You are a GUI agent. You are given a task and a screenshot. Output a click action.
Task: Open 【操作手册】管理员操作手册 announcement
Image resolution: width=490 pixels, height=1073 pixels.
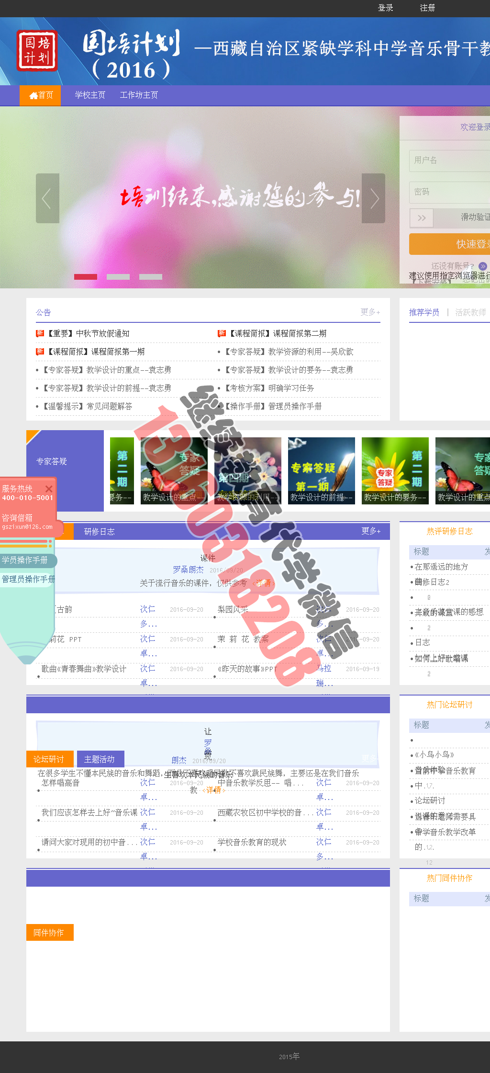click(273, 407)
